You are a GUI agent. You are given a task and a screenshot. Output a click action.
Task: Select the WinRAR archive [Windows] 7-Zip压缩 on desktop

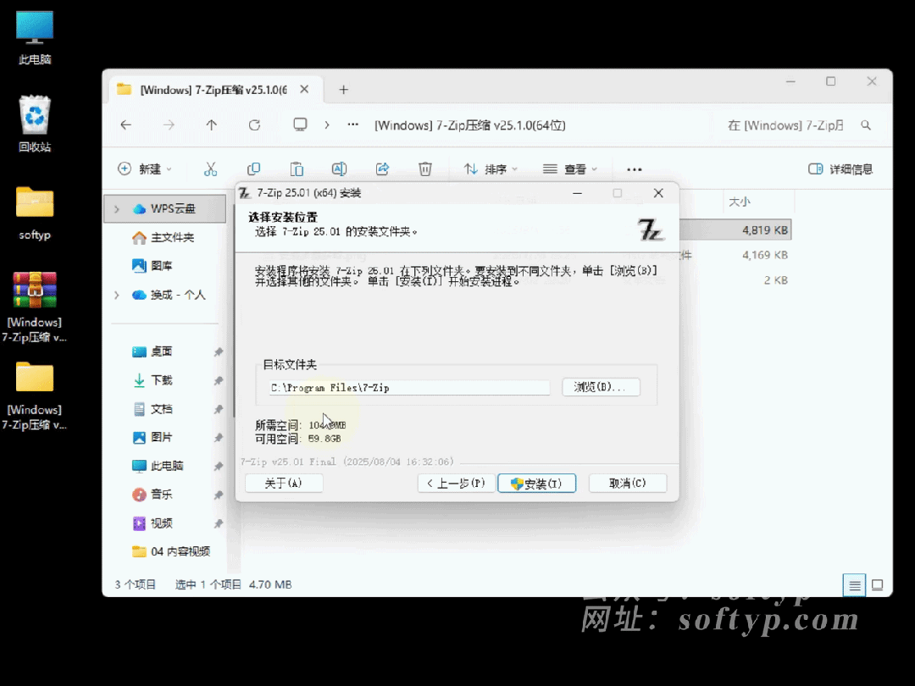[35, 307]
